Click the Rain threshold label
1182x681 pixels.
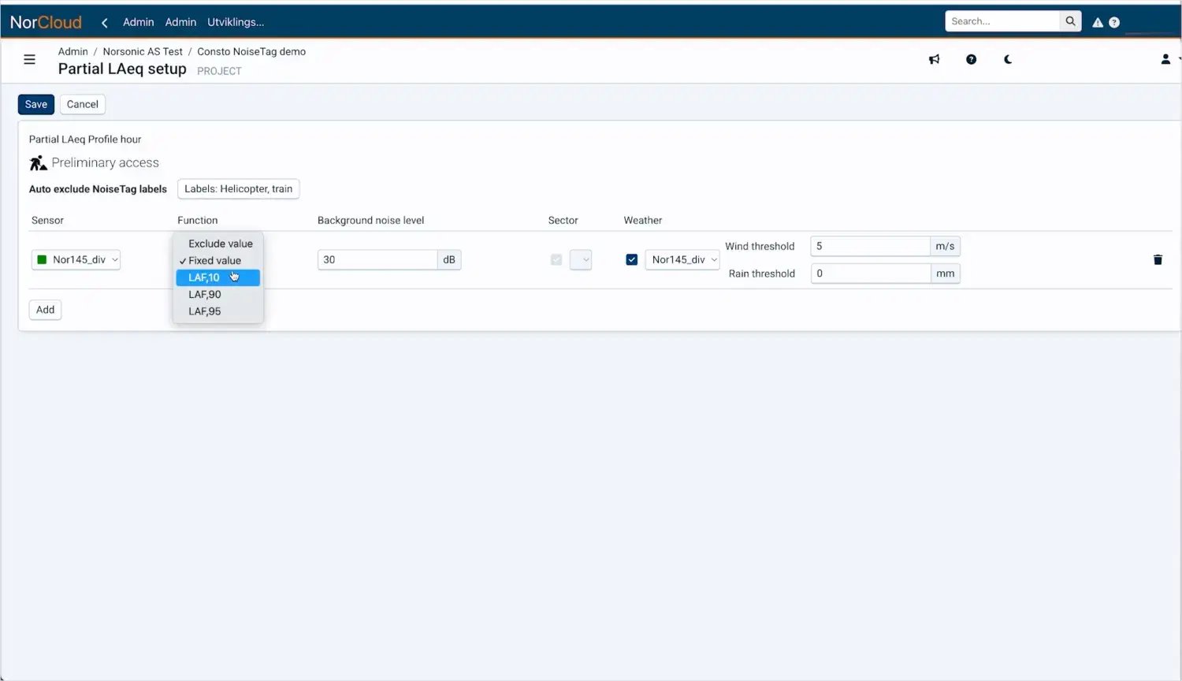click(x=762, y=274)
